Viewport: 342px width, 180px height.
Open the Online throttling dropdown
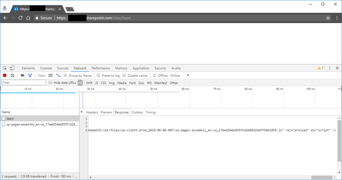[180, 75]
